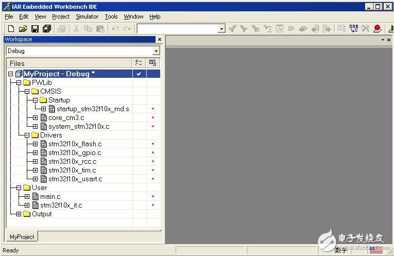
Task: Click the Toggle Bookmark icon
Action: (x=291, y=29)
